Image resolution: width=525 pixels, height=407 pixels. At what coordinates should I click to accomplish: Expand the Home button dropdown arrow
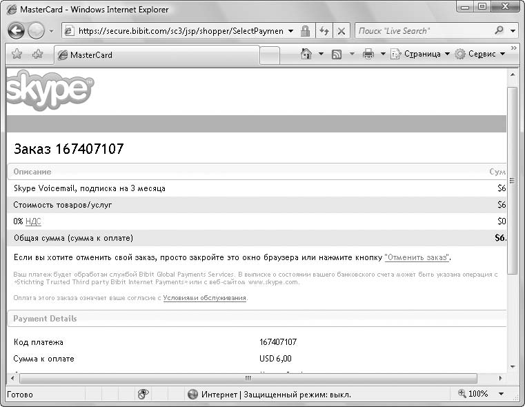321,54
